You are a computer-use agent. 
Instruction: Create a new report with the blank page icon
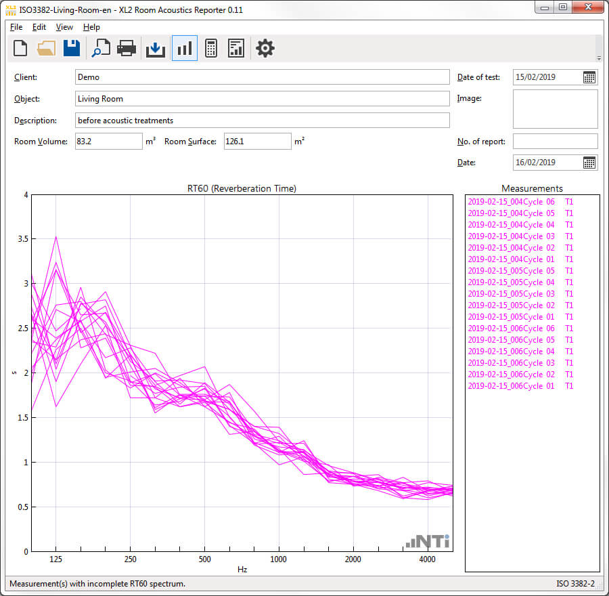(21, 48)
